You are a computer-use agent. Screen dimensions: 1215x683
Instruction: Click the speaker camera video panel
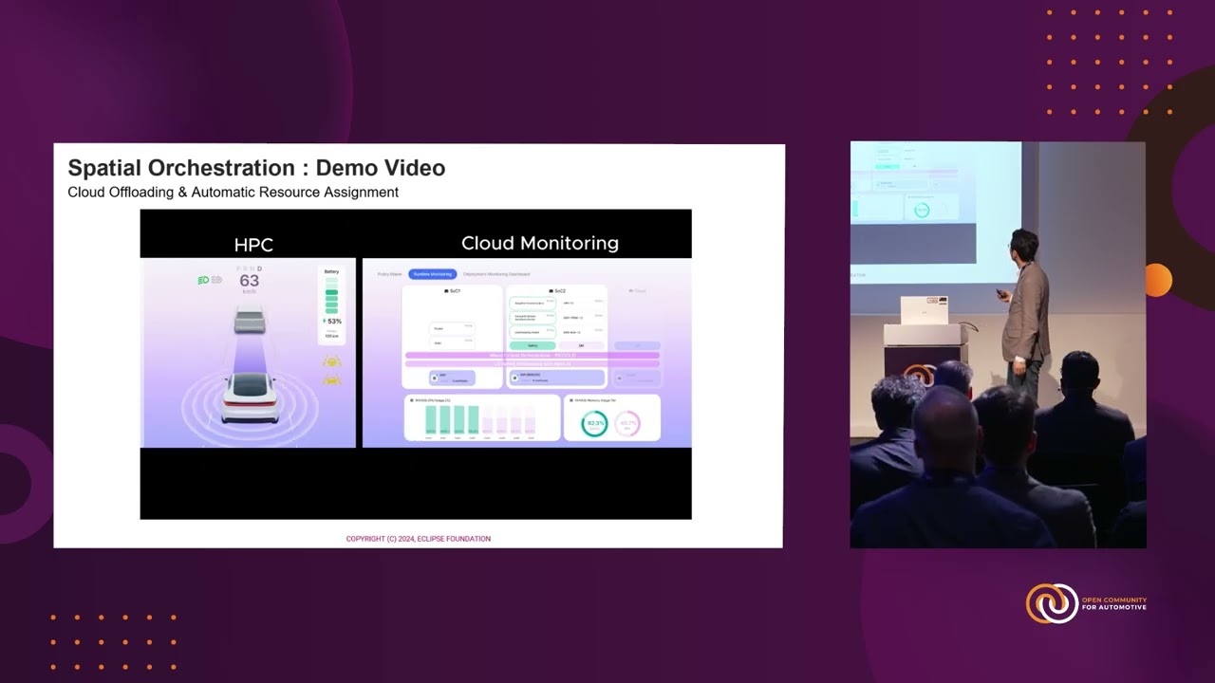998,345
